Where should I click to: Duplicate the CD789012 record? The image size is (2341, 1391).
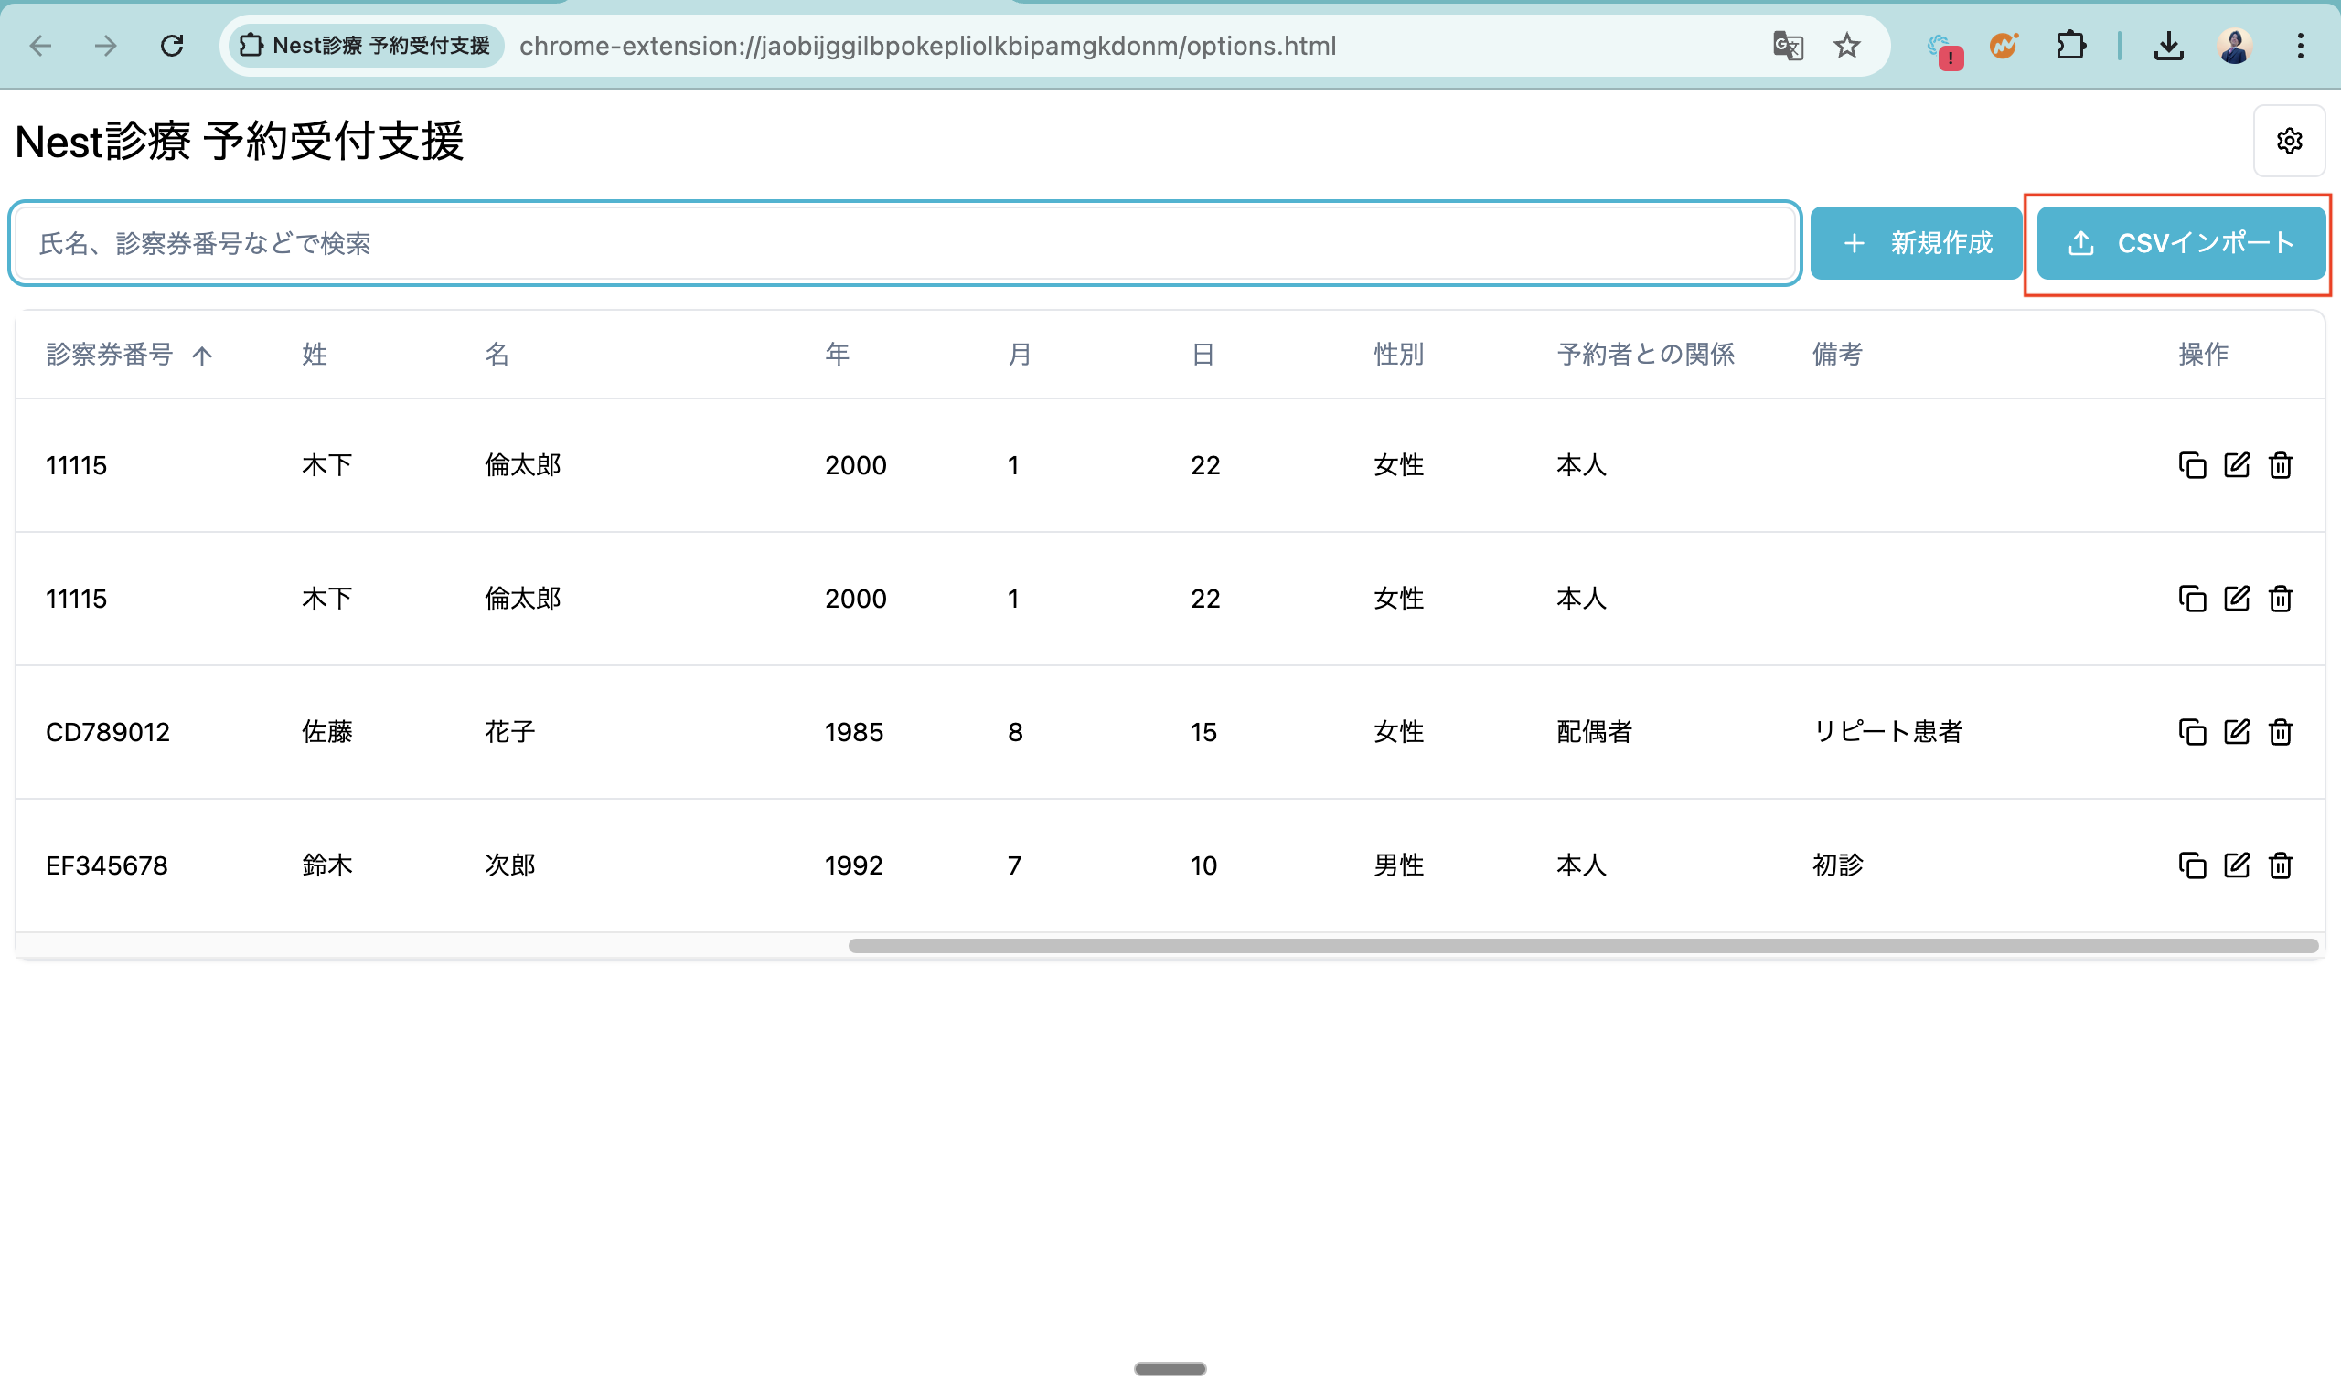coord(2192,731)
